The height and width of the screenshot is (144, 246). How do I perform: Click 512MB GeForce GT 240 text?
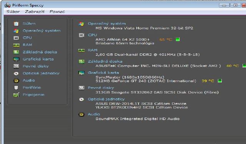(146, 81)
